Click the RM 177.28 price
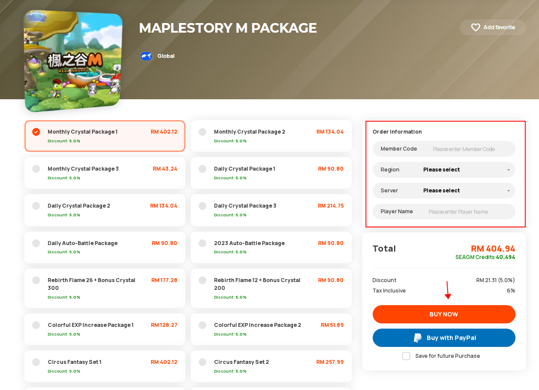This screenshot has height=390, width=539. click(165, 280)
